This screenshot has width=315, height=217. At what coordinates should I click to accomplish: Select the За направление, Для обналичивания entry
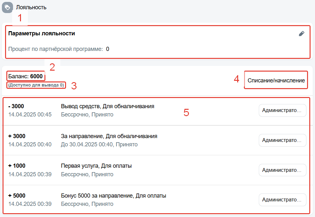pos(109,136)
